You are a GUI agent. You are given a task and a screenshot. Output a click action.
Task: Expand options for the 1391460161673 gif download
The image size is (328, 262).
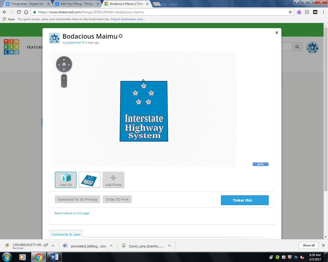point(53,246)
